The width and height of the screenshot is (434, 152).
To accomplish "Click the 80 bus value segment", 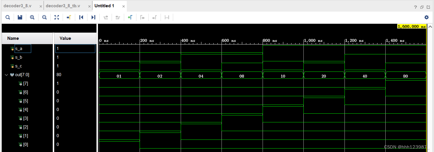I will pyautogui.click(x=406, y=76).
